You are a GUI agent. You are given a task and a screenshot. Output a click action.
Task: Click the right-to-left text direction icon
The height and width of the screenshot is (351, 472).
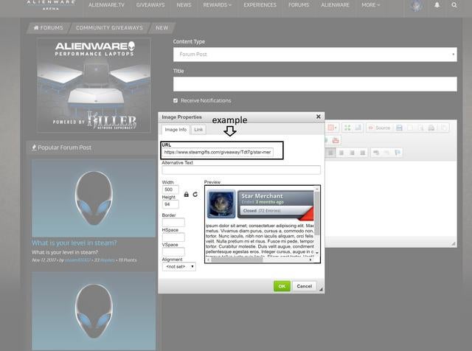pyautogui.click(x=386, y=153)
